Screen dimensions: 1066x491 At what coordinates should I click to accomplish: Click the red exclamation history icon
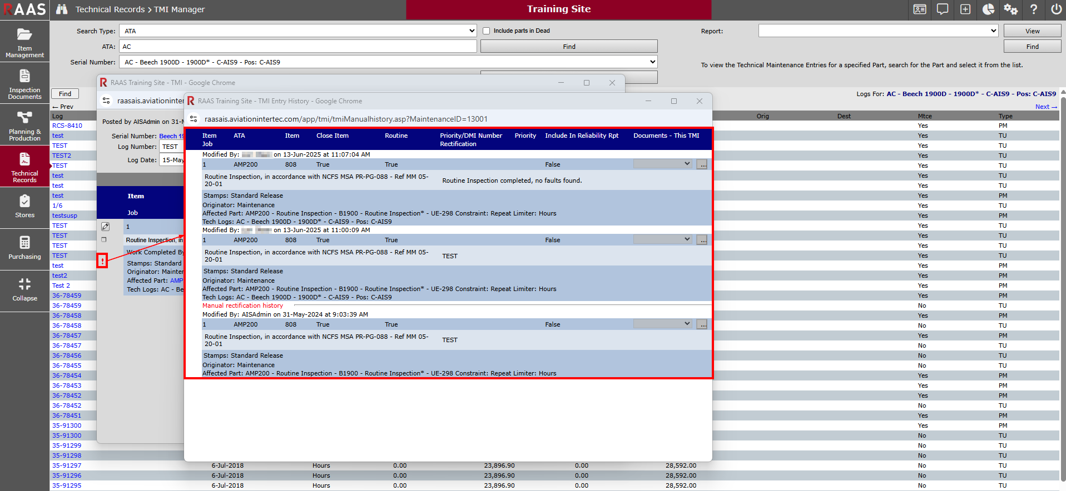click(x=102, y=260)
